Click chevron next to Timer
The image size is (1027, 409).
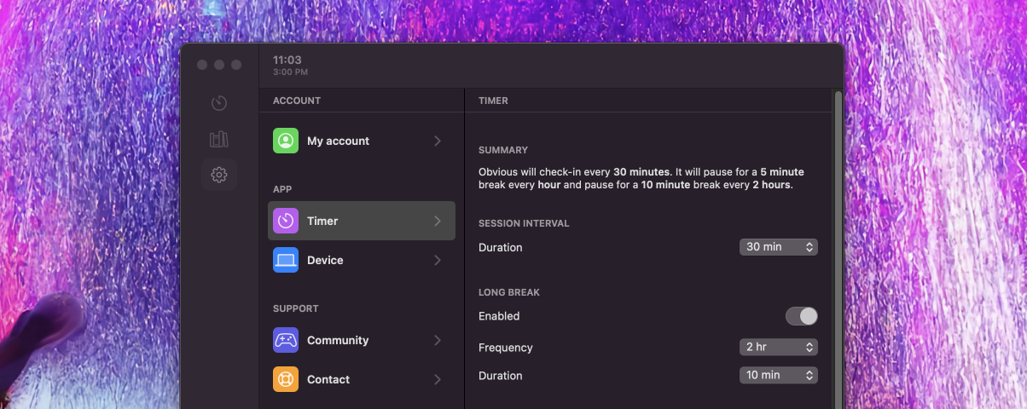click(438, 221)
